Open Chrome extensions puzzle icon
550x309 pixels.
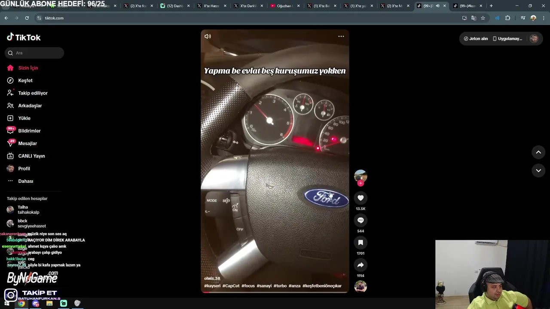pos(508,18)
